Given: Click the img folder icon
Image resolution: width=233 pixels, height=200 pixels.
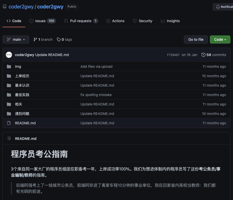Looking at the screenshot, I should (x=9, y=66).
